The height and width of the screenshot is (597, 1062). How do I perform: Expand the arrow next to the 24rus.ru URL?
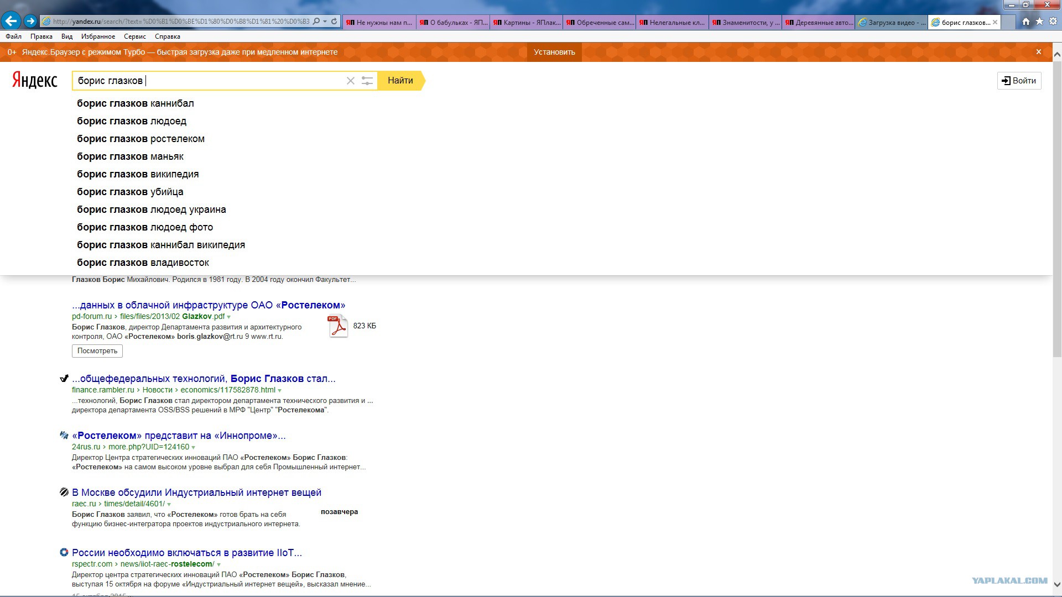(x=194, y=448)
